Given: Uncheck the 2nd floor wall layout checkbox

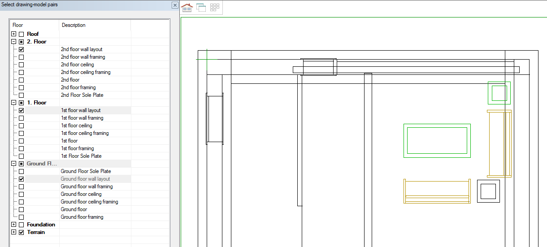Looking at the screenshot, I should pyautogui.click(x=21, y=49).
